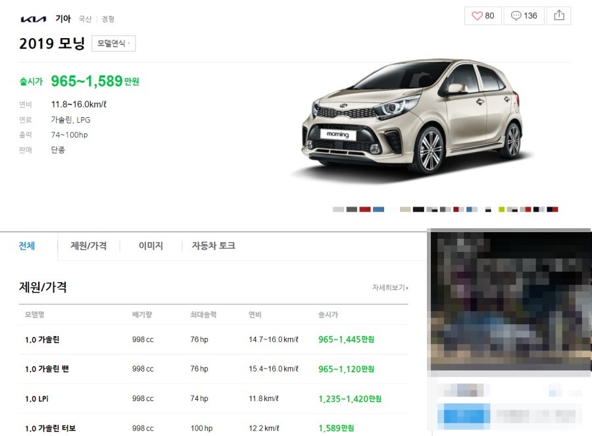Screen dimensions: 592x436
Task: Select the 1.0 가솔린 model row
Action: pyautogui.click(x=213, y=339)
